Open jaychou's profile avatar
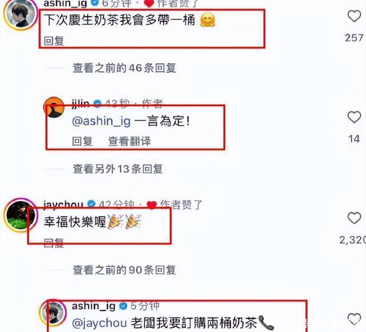Image resolution: width=366 pixels, height=332 pixels. pyautogui.click(x=21, y=215)
